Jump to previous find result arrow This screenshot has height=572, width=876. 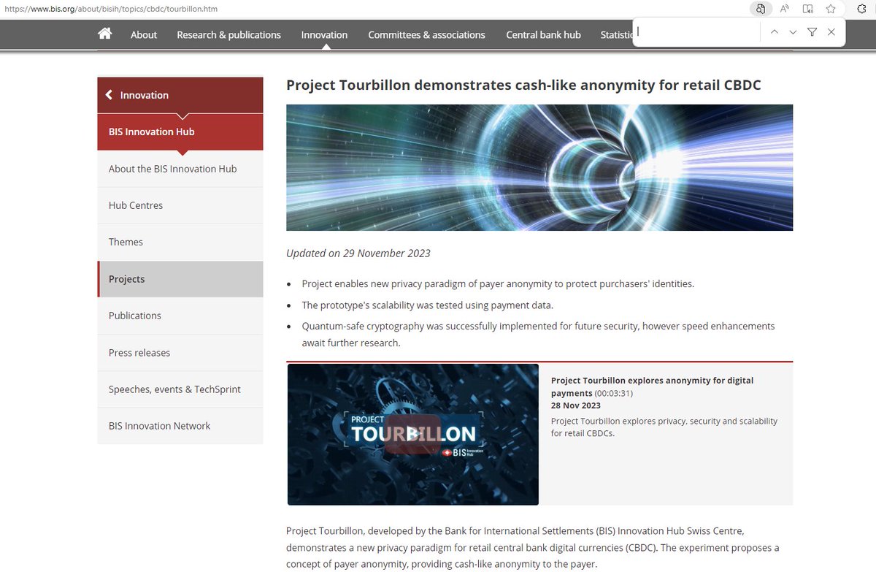[774, 32]
